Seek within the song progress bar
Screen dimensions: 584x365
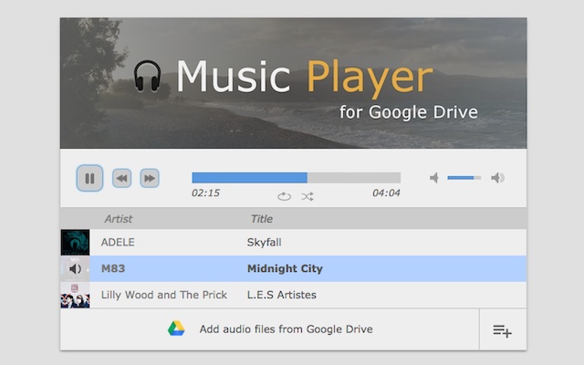[296, 178]
